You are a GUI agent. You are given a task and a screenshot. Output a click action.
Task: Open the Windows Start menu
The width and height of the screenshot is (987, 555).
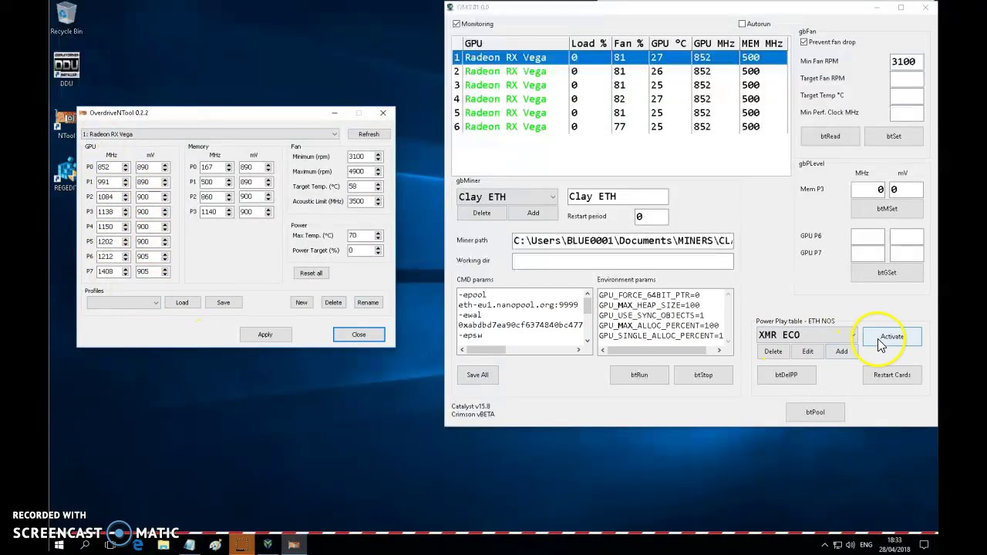[59, 545]
